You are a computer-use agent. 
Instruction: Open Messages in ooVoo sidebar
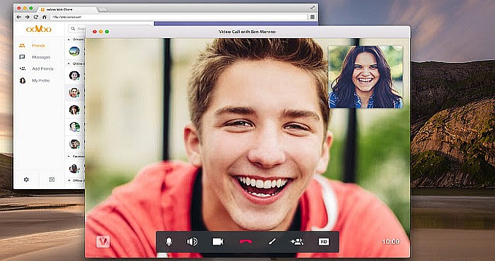(41, 57)
